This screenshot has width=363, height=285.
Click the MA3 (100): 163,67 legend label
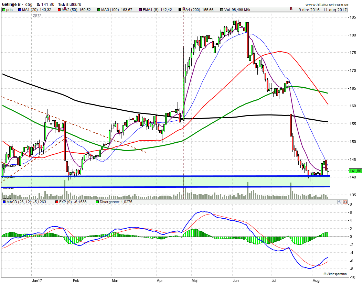(117, 10)
